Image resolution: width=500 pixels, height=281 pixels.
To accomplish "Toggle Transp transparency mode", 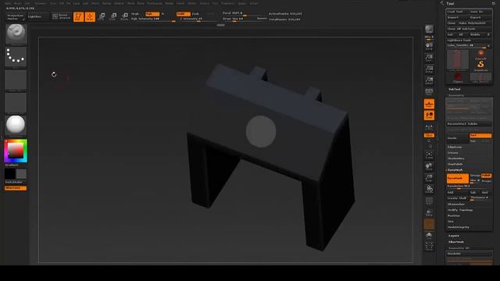I will point(429,212).
